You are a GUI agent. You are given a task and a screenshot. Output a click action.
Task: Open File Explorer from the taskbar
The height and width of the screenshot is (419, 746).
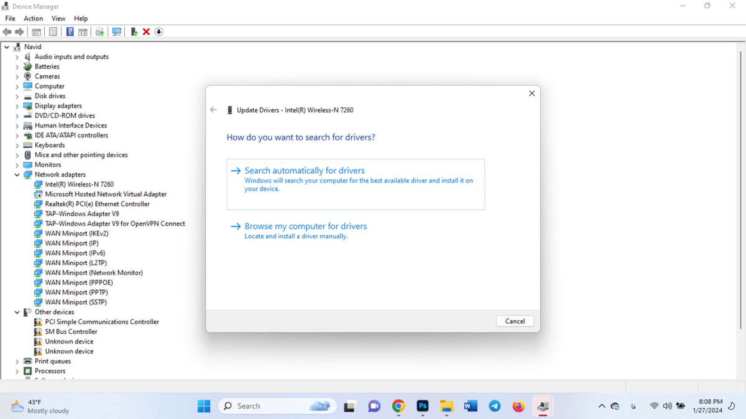tap(446, 406)
